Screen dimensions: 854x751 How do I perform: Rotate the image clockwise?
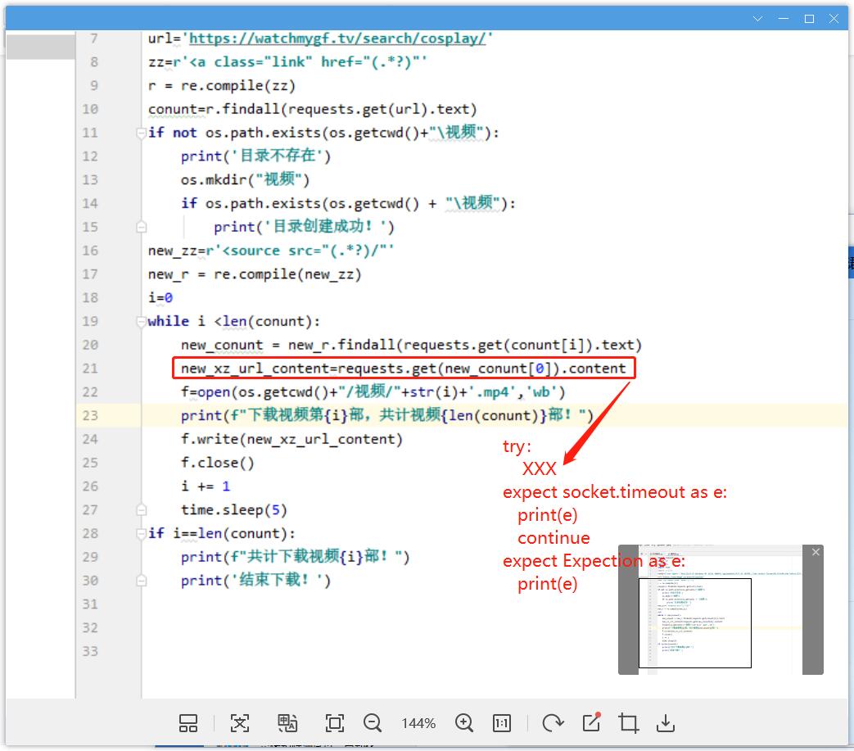click(x=553, y=723)
